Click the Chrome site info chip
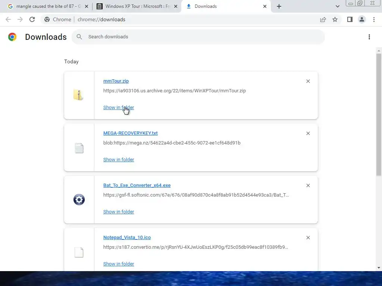The image size is (382, 286). click(x=58, y=19)
